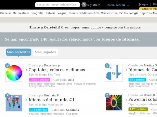Screen dimensions: 157x117
Task: Click the #inglés hashtag
Action: click(x=133, y=113)
